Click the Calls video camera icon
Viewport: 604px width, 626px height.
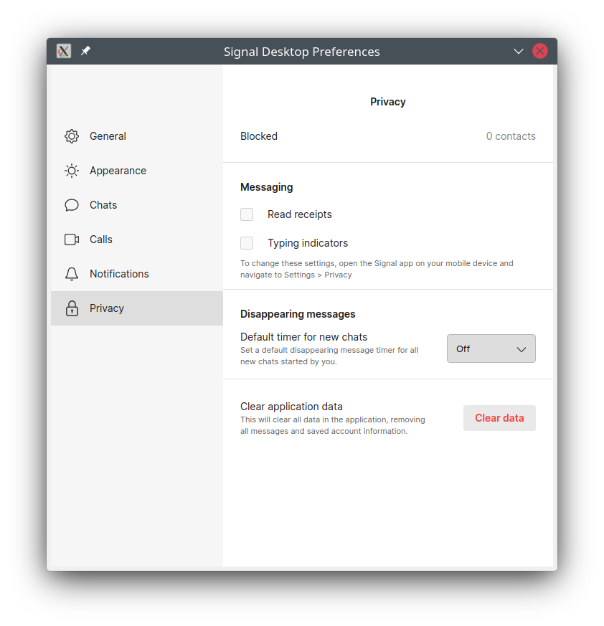tap(72, 240)
